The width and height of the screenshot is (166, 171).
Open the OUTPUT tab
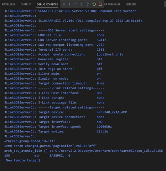(26, 4)
